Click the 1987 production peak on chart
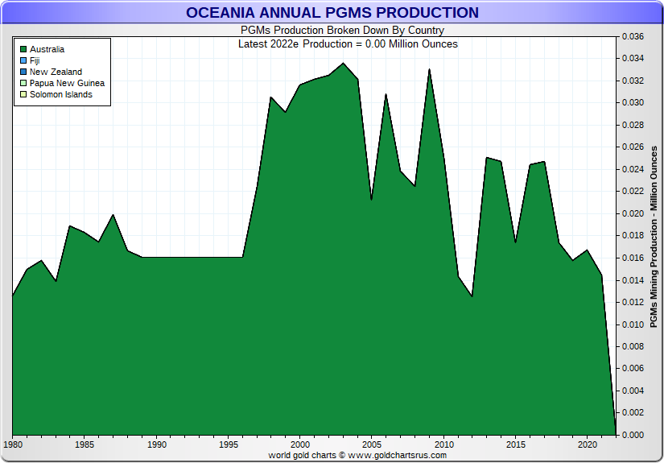 coord(113,215)
